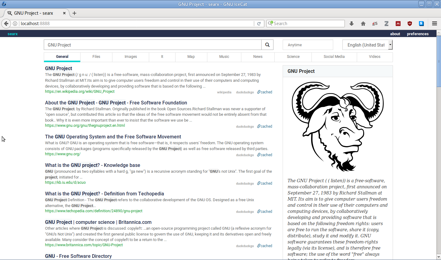Open the preferences link in header

(417, 34)
